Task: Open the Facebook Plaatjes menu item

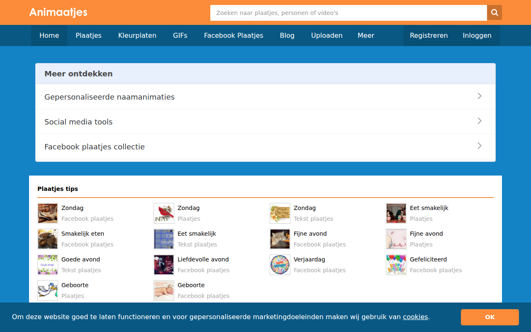Action: tap(234, 36)
